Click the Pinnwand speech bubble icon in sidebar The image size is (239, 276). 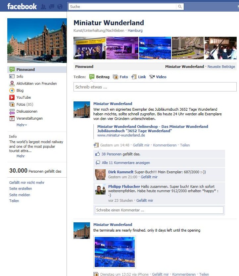(x=12, y=70)
